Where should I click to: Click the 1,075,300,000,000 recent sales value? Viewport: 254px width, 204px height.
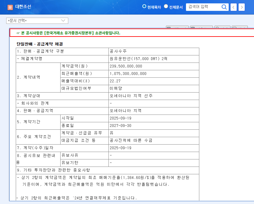click(x=128, y=74)
